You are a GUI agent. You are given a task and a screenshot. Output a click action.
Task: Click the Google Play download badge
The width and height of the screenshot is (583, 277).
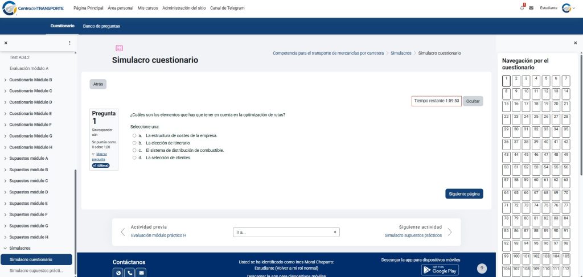point(440,270)
